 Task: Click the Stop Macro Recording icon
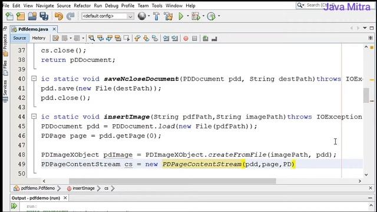[194, 38]
